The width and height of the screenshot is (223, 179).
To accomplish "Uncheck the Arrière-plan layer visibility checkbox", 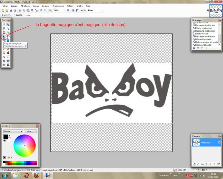I will pyautogui.click(x=219, y=142).
